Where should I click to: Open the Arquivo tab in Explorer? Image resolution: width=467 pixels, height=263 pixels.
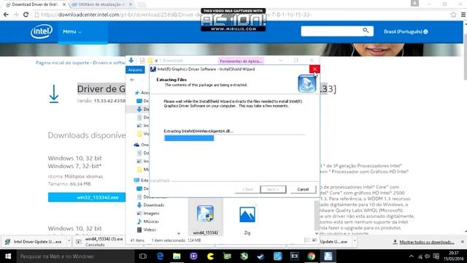tap(135, 70)
